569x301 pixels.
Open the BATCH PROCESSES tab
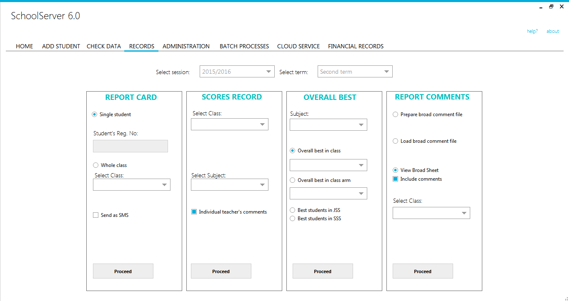244,46
